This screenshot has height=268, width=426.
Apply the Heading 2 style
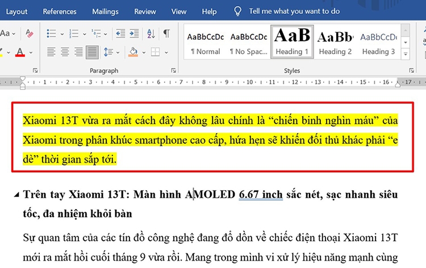pyautogui.click(x=335, y=42)
